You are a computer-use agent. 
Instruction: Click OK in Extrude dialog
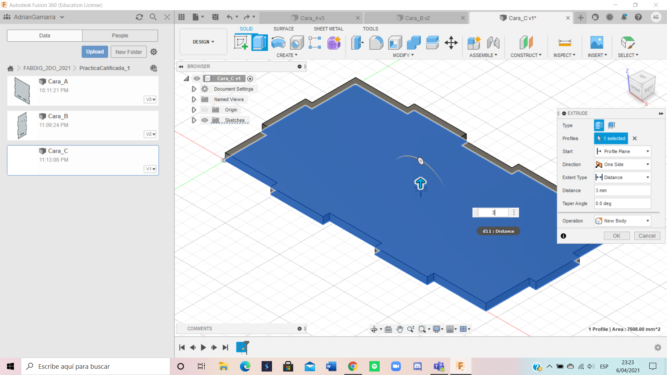point(617,236)
